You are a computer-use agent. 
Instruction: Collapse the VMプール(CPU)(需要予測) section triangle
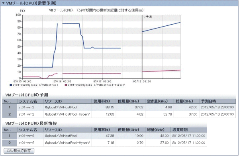3,3
